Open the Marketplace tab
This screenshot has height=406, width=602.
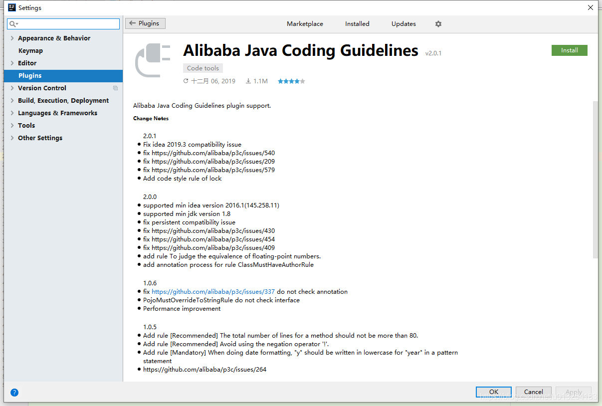tap(305, 24)
